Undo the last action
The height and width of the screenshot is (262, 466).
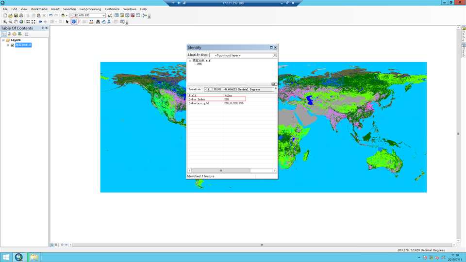pyautogui.click(x=51, y=16)
